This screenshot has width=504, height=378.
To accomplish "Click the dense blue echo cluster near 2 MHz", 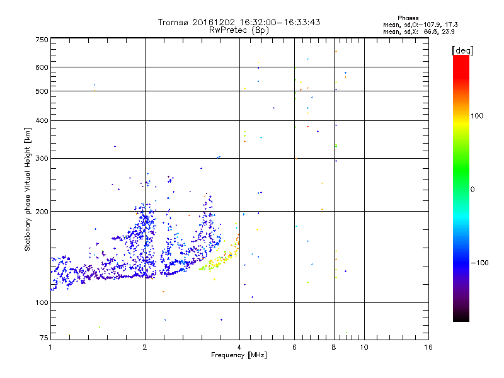I will coord(145,241).
